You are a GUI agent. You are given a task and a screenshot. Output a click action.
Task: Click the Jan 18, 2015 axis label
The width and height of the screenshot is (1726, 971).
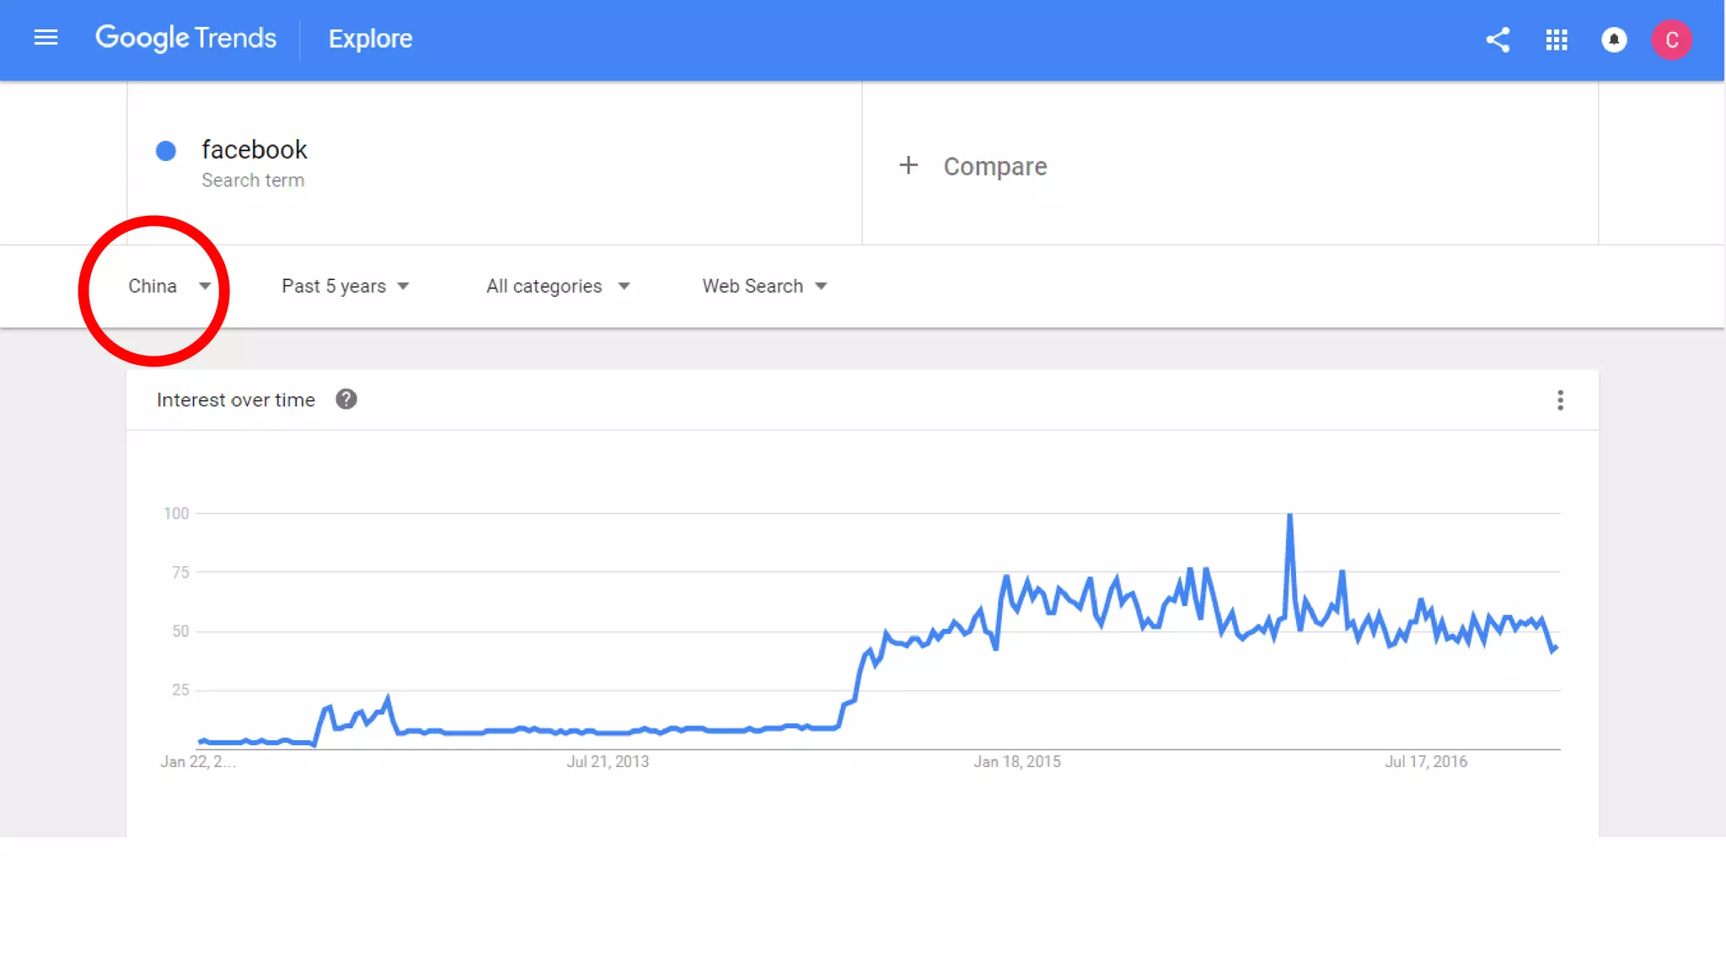1017,762
